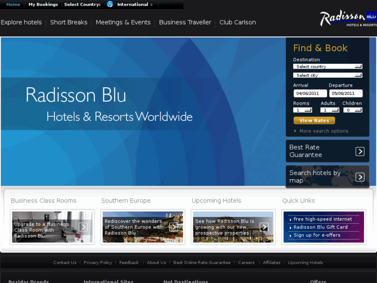The height and width of the screenshot is (283, 377).
Task: Open the Contact Us footer link
Action: (65, 263)
